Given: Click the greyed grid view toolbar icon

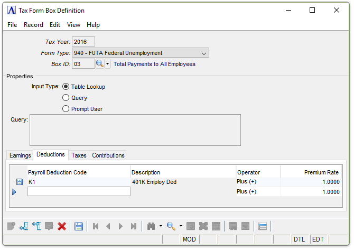Looking at the screenshot, I should coord(216,226).
